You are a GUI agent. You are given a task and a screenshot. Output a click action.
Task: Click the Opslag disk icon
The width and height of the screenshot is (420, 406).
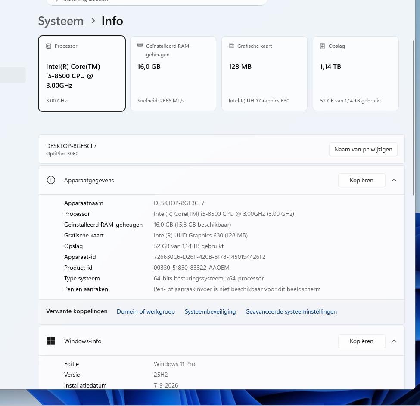pyautogui.click(x=323, y=46)
